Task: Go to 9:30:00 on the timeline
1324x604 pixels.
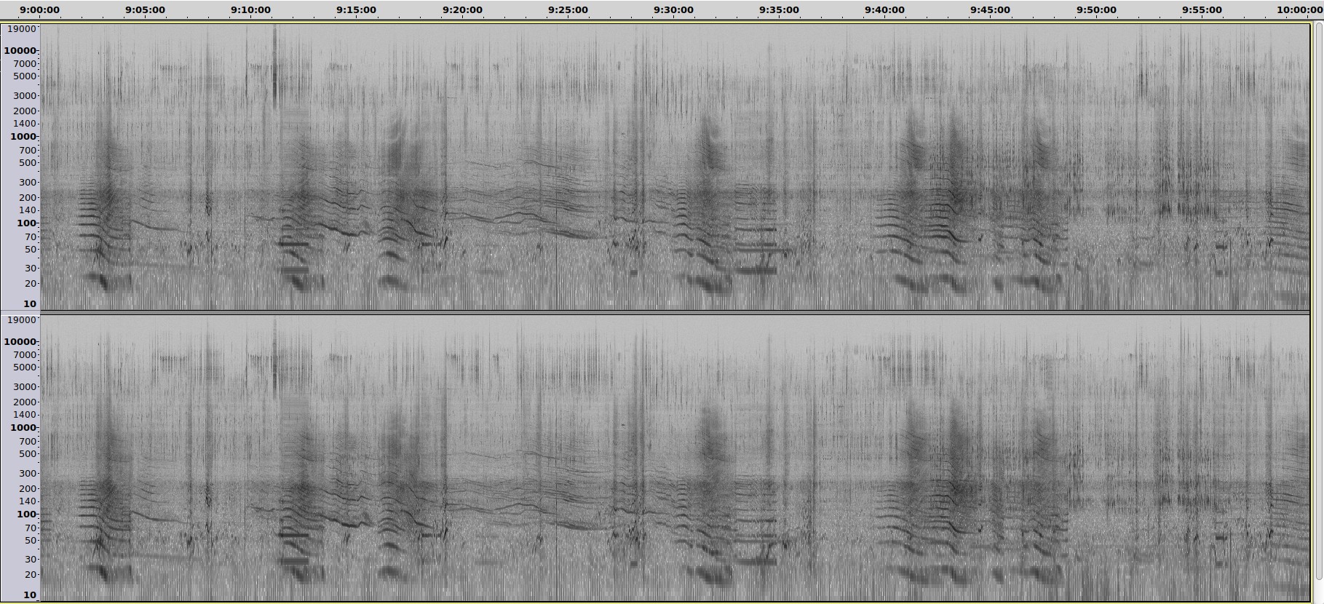Action: (673, 10)
